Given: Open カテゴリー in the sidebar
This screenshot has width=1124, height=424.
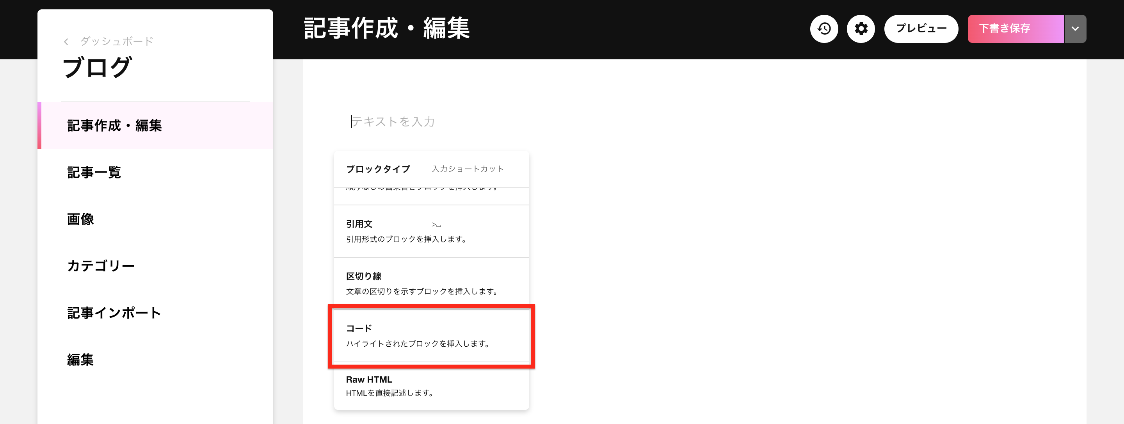Looking at the screenshot, I should pos(155,266).
